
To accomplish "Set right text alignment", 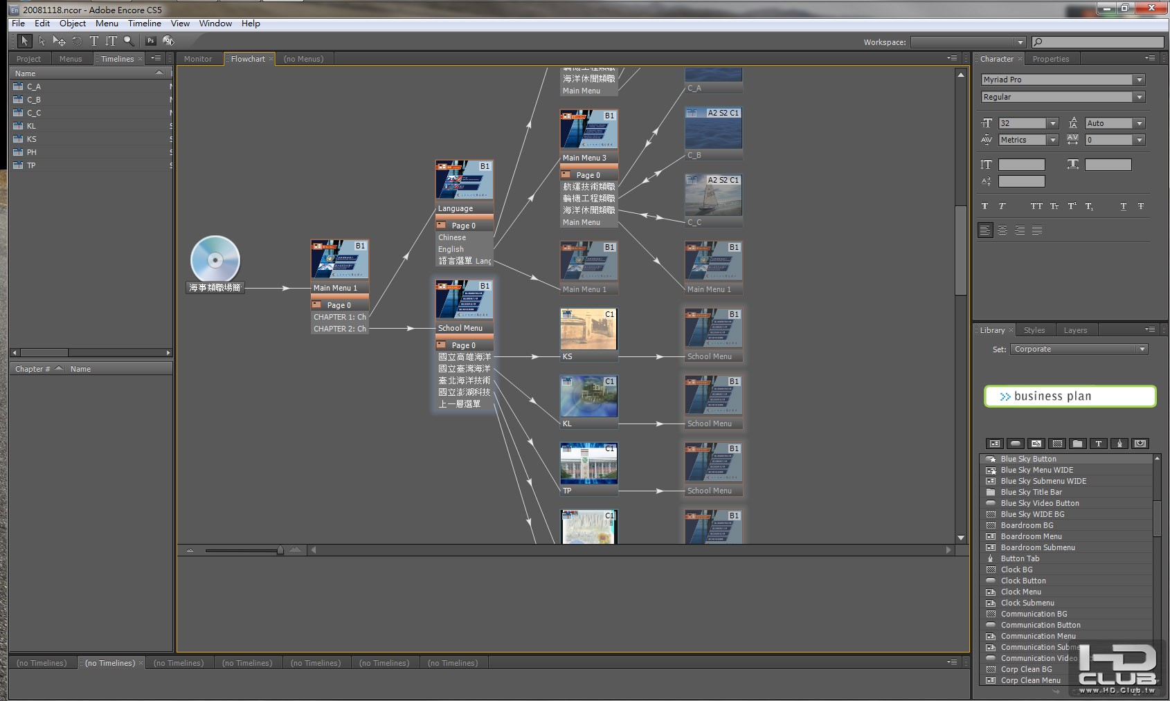I will click(1020, 230).
